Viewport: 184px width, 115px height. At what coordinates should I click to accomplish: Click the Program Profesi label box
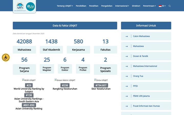coord(83,69)
